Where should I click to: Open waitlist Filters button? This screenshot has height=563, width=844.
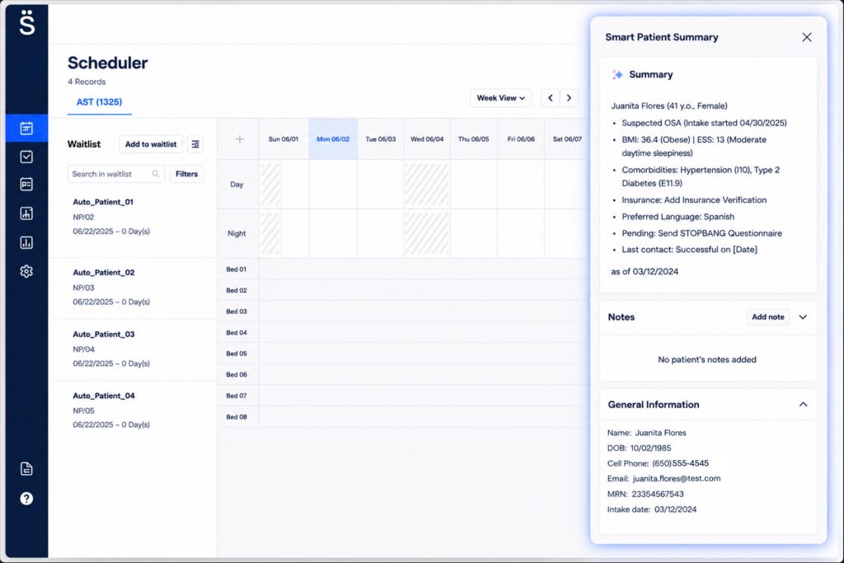186,174
